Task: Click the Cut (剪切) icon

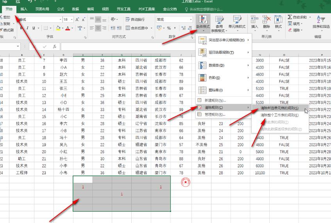Action: 2,17
